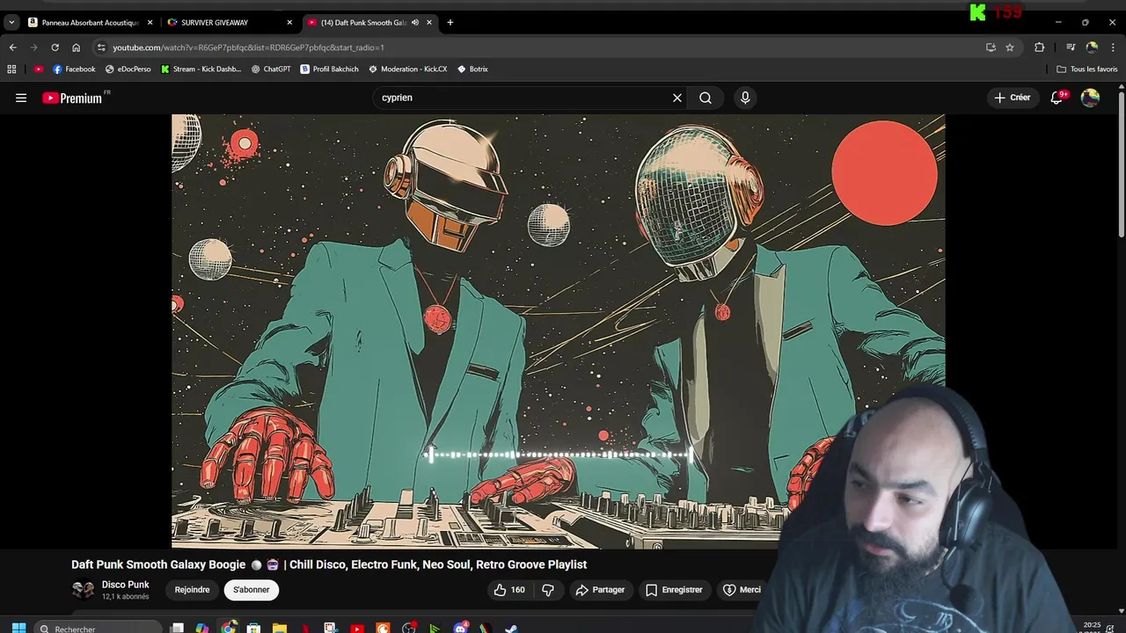Open the browser home page

coord(76,47)
